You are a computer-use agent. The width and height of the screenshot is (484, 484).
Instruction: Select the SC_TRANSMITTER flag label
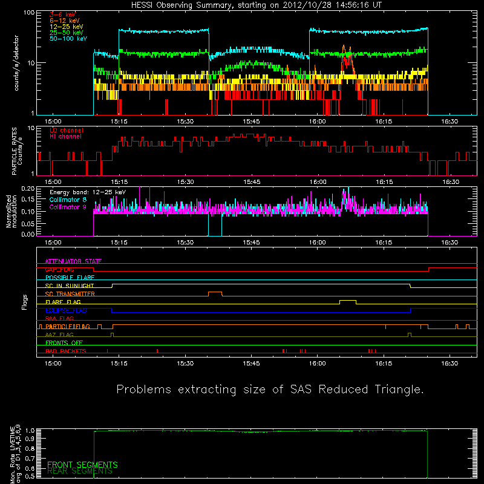coord(70,293)
